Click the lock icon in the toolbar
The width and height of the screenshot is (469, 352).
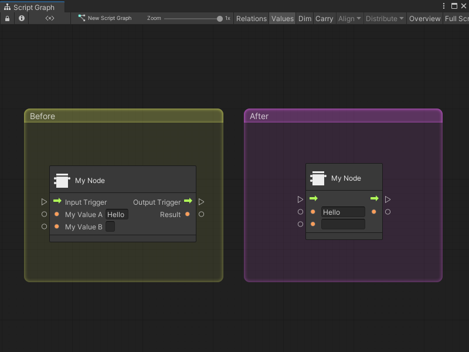coord(7,18)
